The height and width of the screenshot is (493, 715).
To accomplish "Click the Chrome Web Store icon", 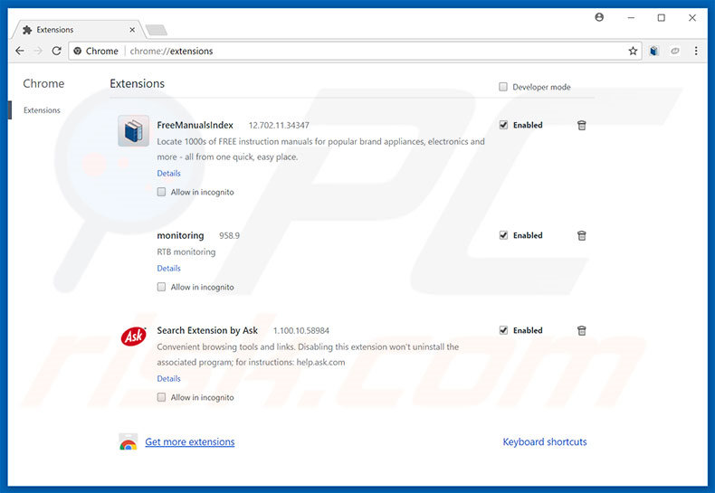I will (129, 442).
